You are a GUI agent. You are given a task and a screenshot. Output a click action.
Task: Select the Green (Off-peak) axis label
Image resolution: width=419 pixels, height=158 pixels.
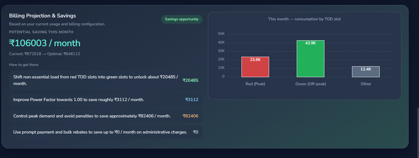(310, 84)
